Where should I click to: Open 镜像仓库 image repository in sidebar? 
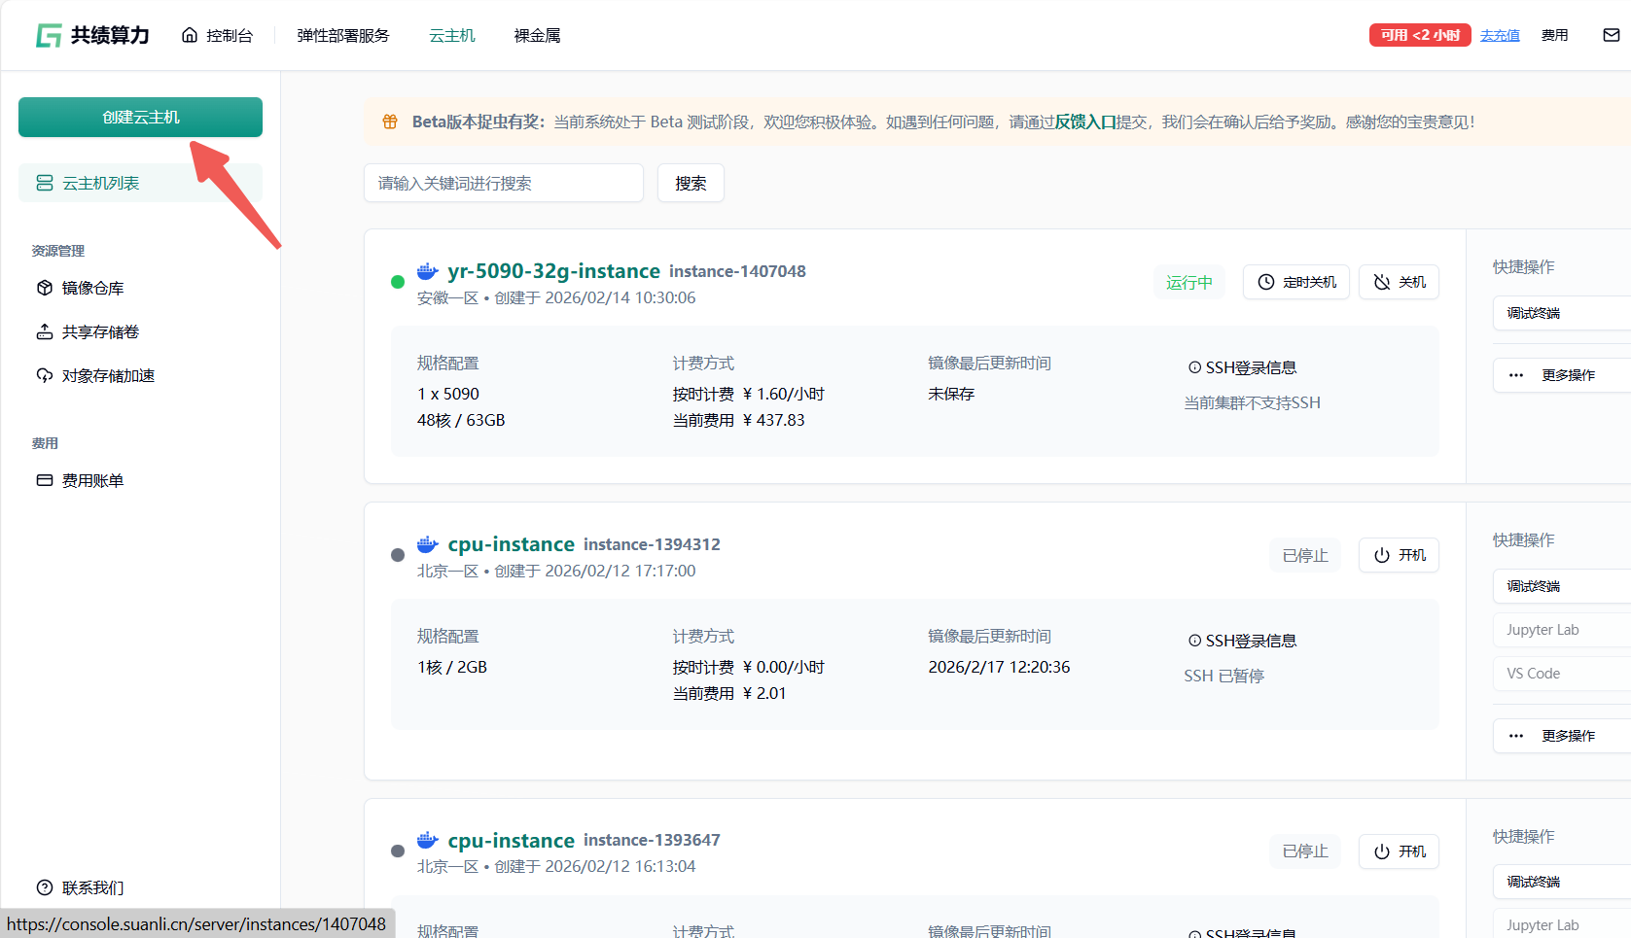click(92, 289)
